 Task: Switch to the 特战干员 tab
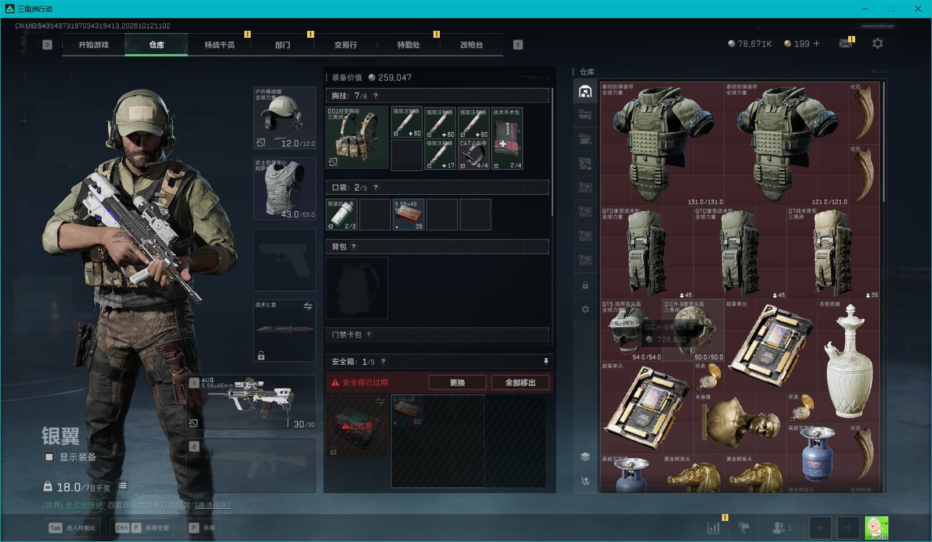coord(219,45)
